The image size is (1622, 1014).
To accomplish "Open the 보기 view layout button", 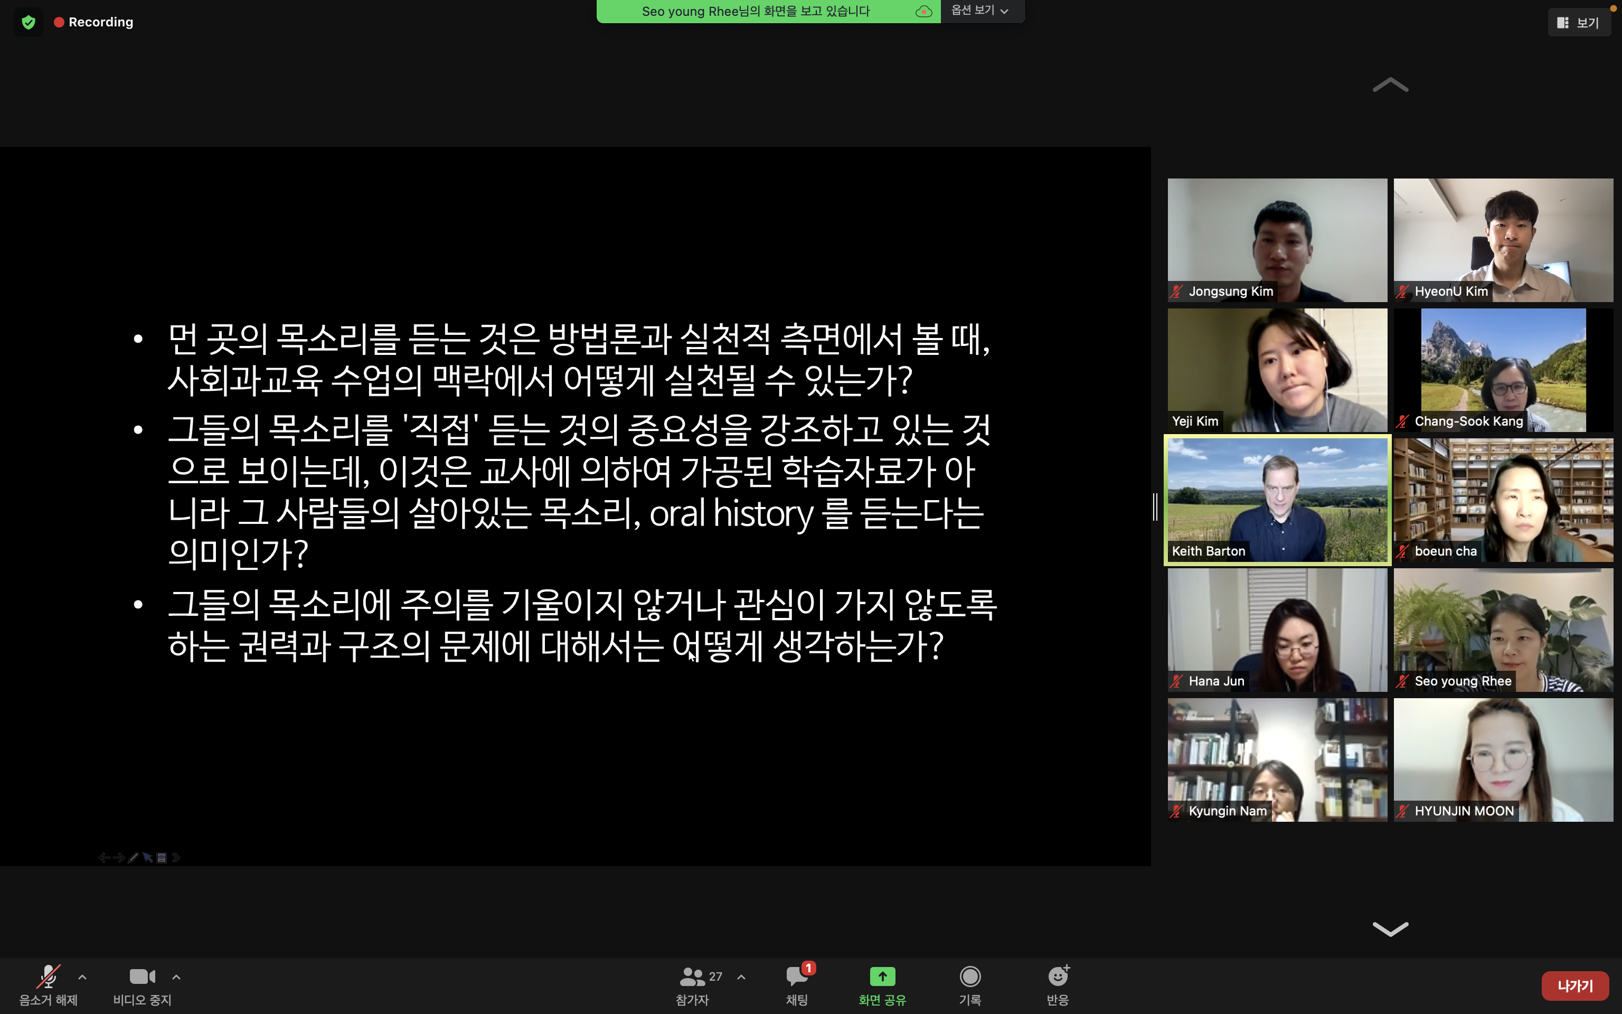I will coord(1578,23).
